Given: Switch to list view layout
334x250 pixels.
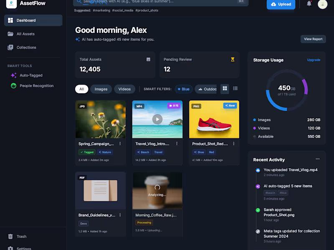Looking at the screenshot, I should point(235,88).
